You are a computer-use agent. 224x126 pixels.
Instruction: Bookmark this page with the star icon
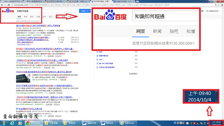click(218, 5)
